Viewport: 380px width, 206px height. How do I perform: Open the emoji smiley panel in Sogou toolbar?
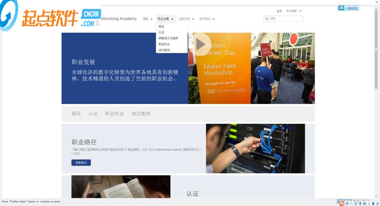point(356,204)
